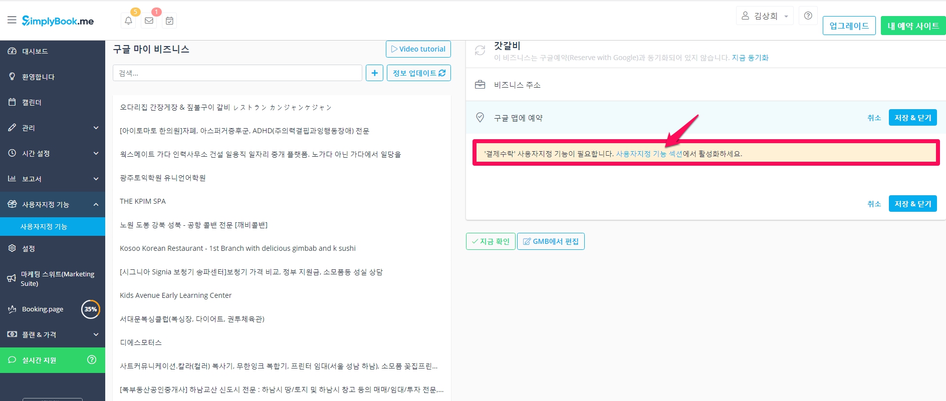
Task: Open 캘린더 from the sidebar
Action: (32, 102)
